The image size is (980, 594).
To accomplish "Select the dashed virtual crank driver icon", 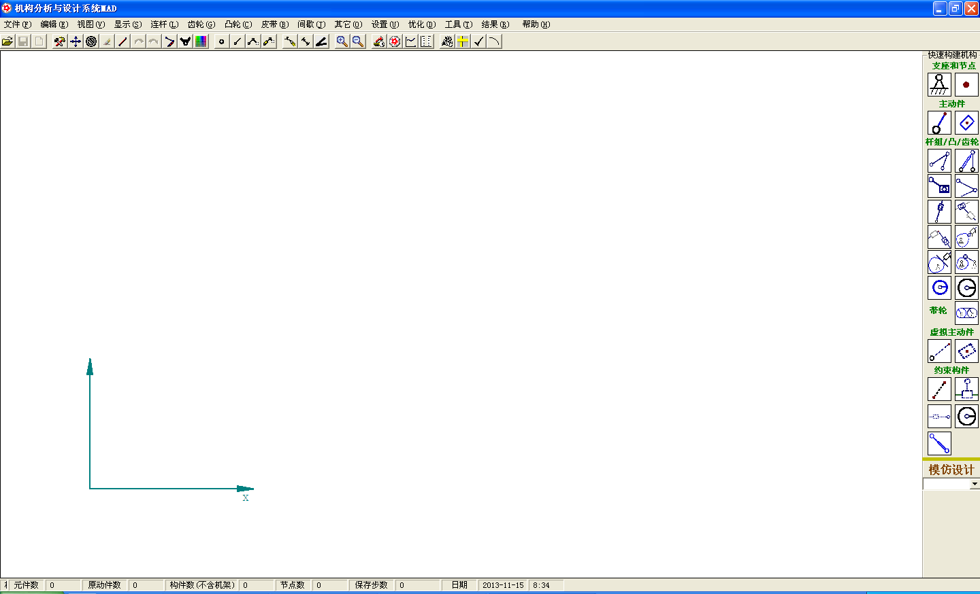I will coord(939,351).
